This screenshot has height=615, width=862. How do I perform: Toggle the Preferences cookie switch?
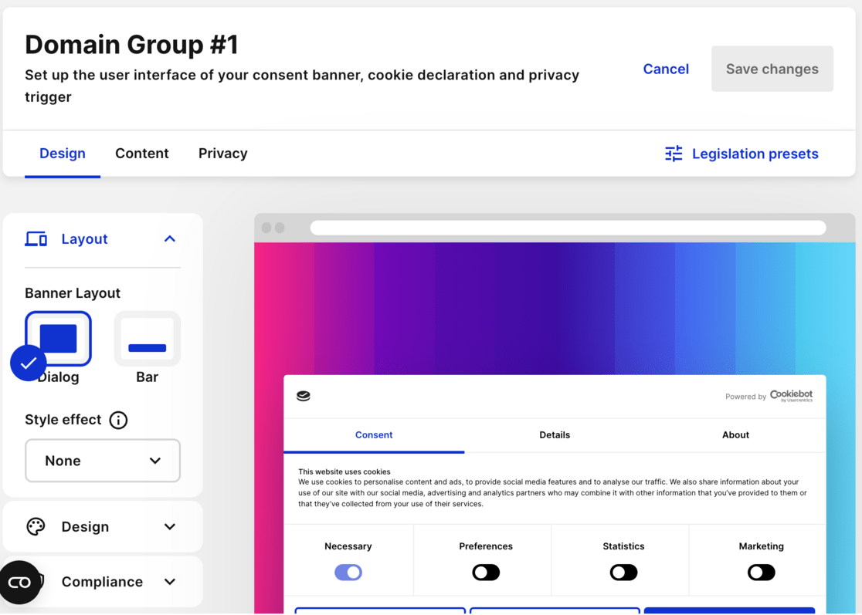[x=486, y=573]
